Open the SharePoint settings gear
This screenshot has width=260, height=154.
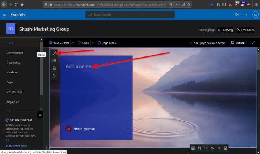pyautogui.click(x=237, y=14)
